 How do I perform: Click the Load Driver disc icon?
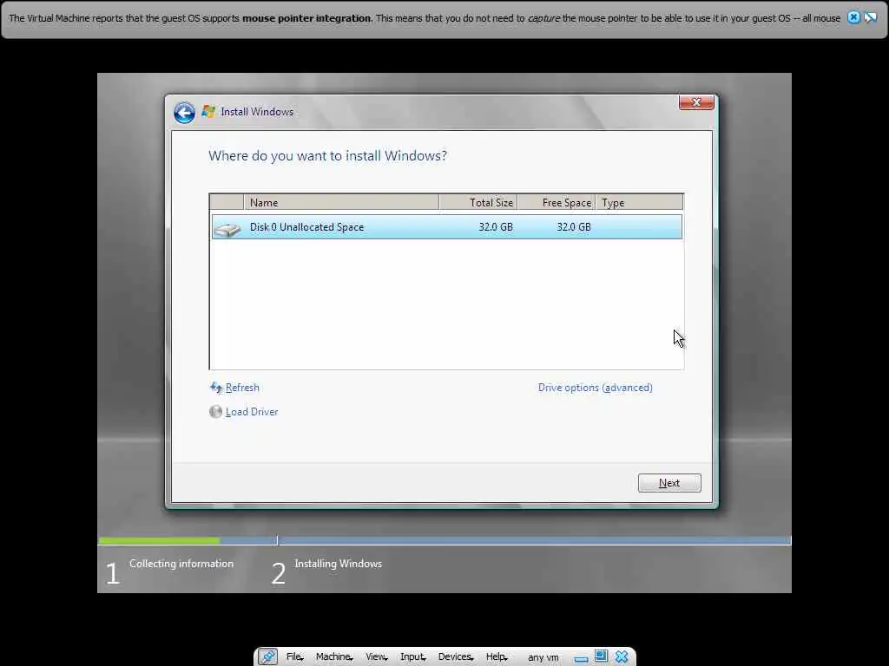coord(215,412)
